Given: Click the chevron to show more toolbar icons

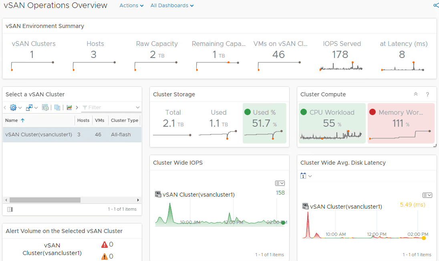Looking at the screenshot, I should [x=77, y=108].
